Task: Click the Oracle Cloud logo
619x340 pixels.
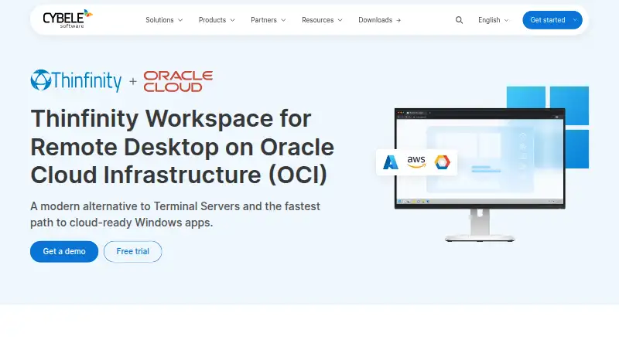Action: click(178, 81)
